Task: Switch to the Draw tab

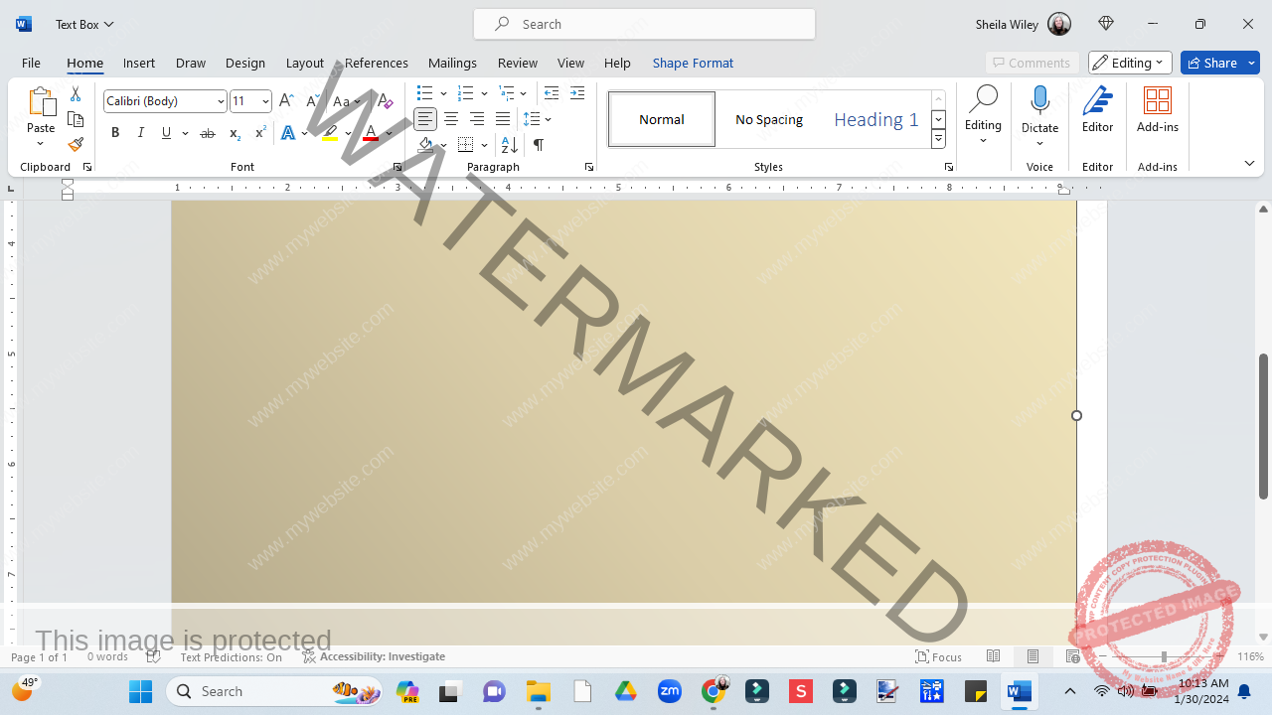Action: click(191, 63)
